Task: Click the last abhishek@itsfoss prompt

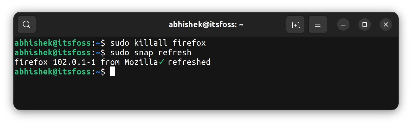Action: point(53,72)
